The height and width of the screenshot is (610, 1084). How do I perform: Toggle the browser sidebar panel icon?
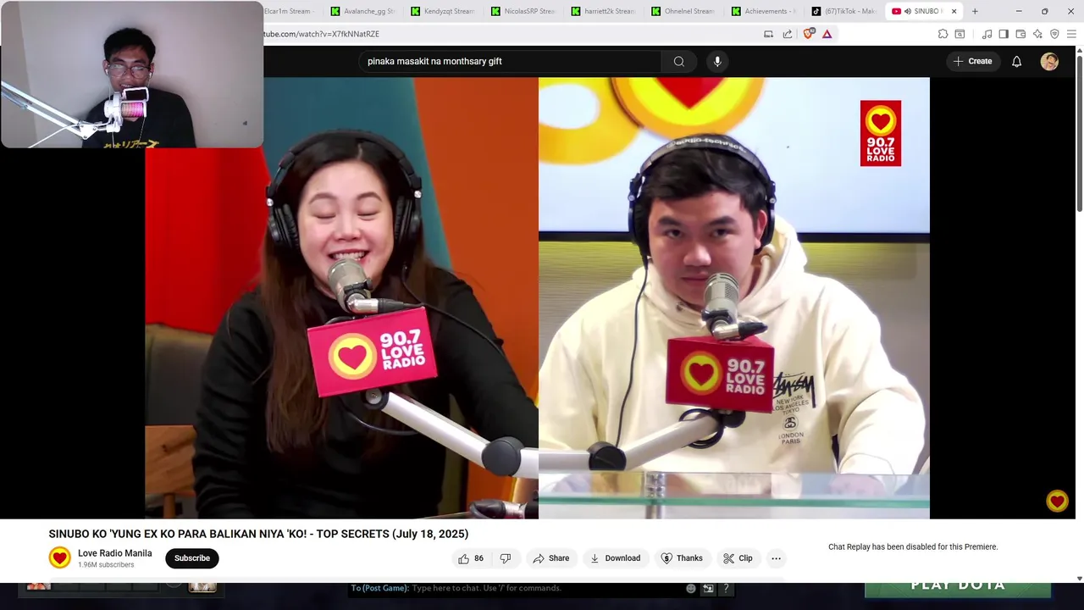[1004, 34]
